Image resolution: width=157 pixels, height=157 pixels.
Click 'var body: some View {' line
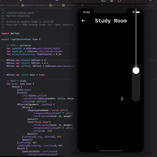pyautogui.click(x=20, y=84)
